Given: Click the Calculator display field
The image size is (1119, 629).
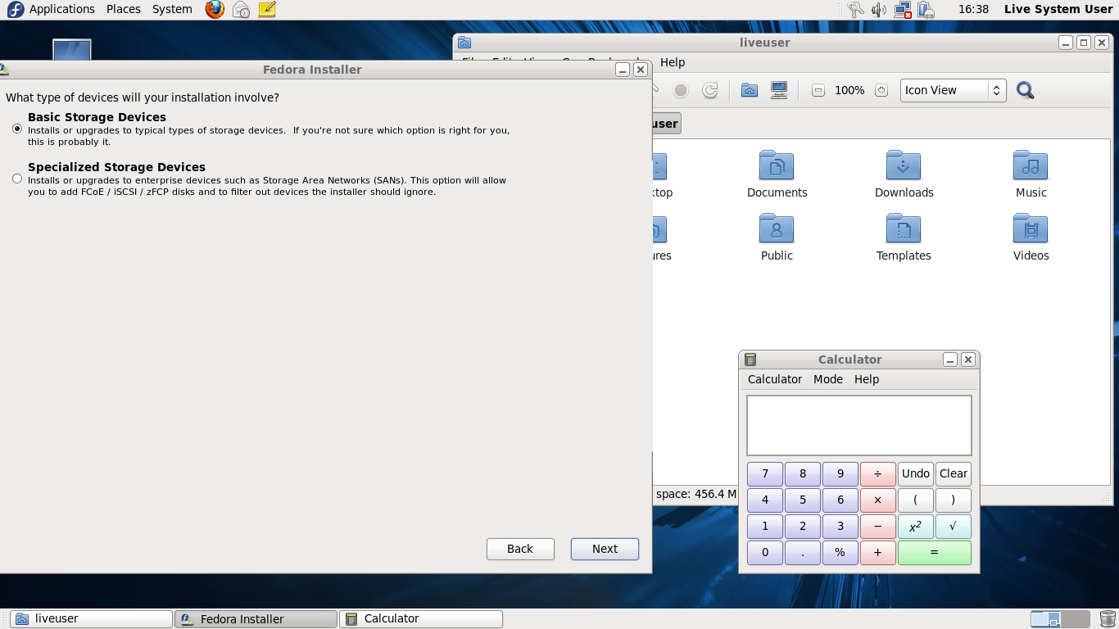Looking at the screenshot, I should 859,425.
